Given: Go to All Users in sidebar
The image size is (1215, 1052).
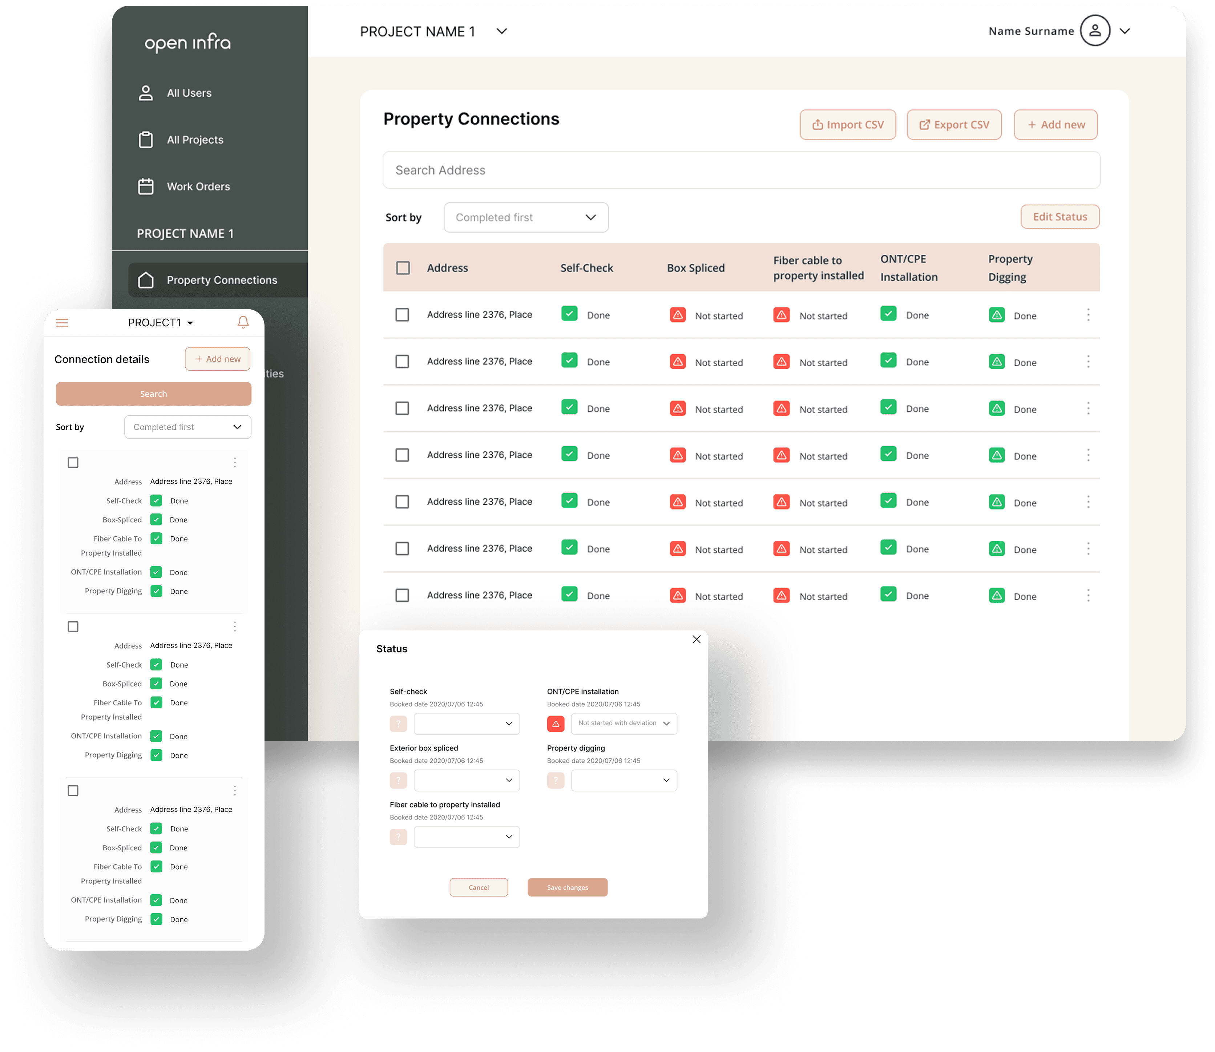Looking at the screenshot, I should [x=189, y=93].
